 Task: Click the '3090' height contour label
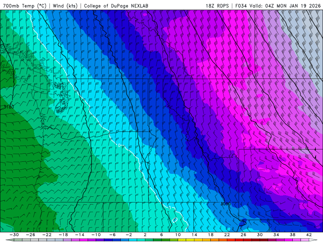(x=226, y=204)
